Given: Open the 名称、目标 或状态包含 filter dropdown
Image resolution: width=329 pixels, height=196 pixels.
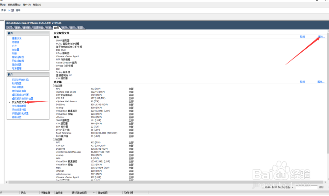Looking at the screenshot, I should [x=293, y=187].
